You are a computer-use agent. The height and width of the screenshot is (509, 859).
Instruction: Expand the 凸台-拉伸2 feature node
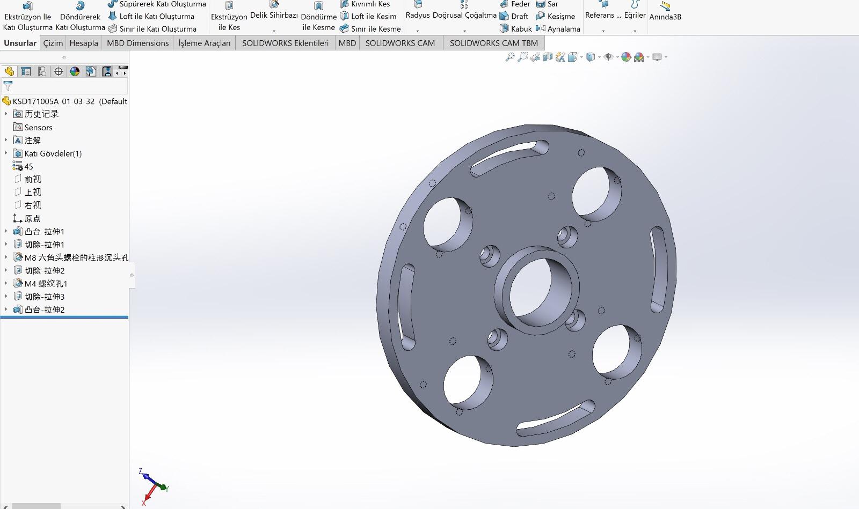coord(6,309)
